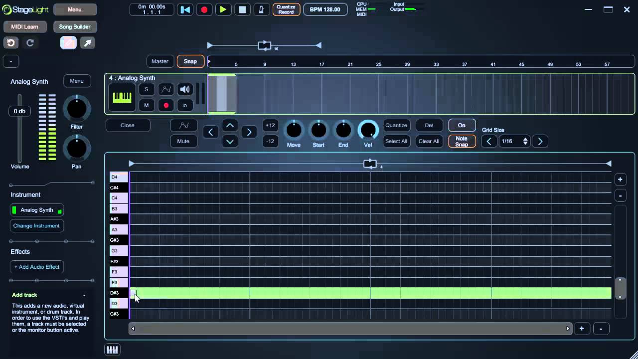Collapse the panel with the minus button

coord(11,61)
